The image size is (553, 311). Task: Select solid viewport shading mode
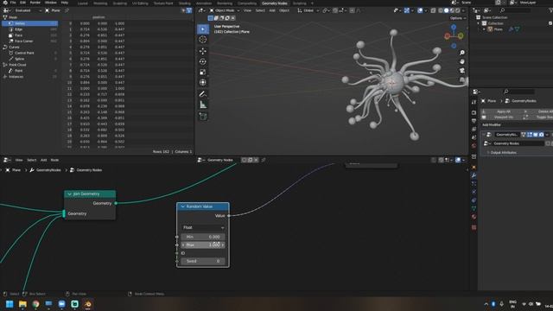(447, 10)
